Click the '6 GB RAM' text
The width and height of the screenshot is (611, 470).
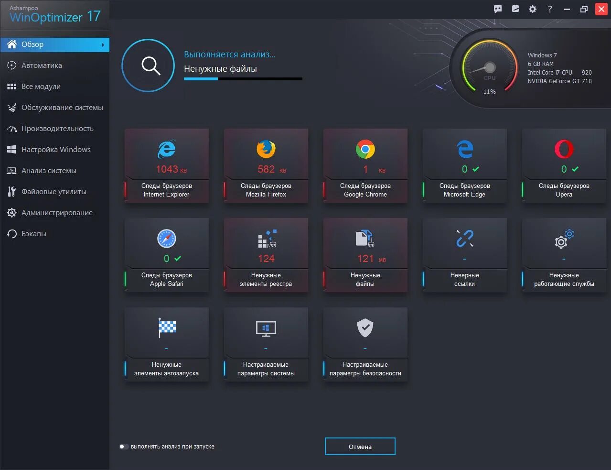(541, 64)
